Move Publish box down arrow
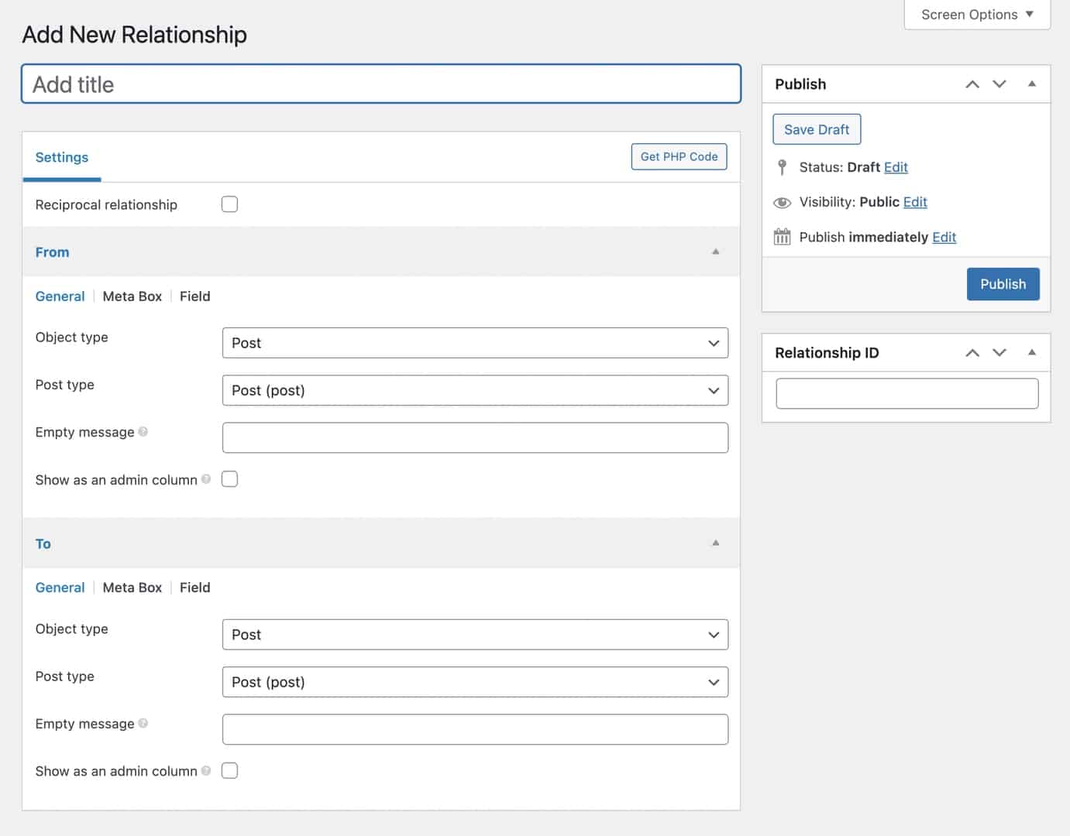1070x836 pixels. [x=999, y=84]
